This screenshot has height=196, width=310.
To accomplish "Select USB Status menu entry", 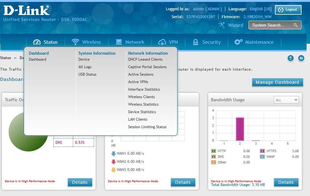I will (87, 74).
